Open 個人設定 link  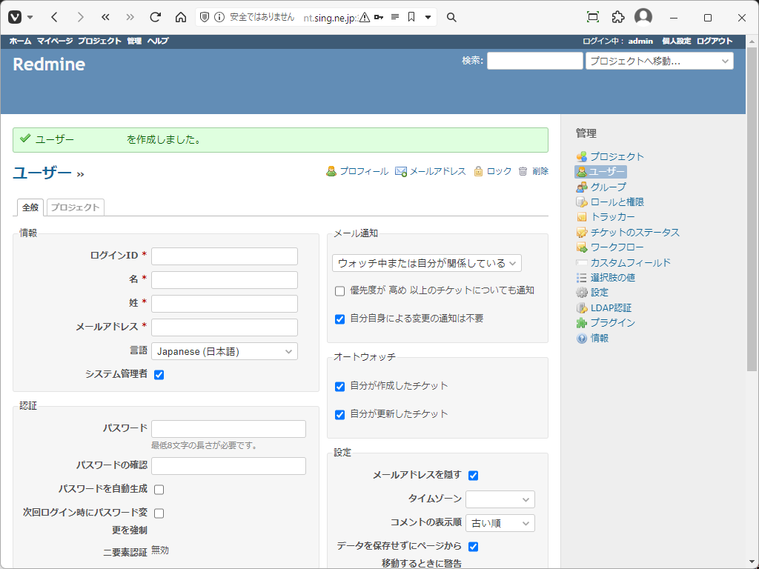[676, 41]
